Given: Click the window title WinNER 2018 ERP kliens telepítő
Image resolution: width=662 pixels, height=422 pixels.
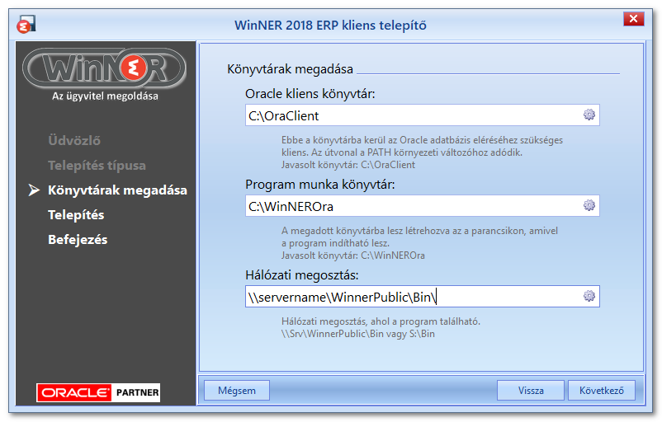Looking at the screenshot, I should pyautogui.click(x=330, y=26).
